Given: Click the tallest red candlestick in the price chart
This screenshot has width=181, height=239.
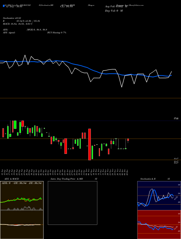Looking at the screenshot, I should coord(89,144).
